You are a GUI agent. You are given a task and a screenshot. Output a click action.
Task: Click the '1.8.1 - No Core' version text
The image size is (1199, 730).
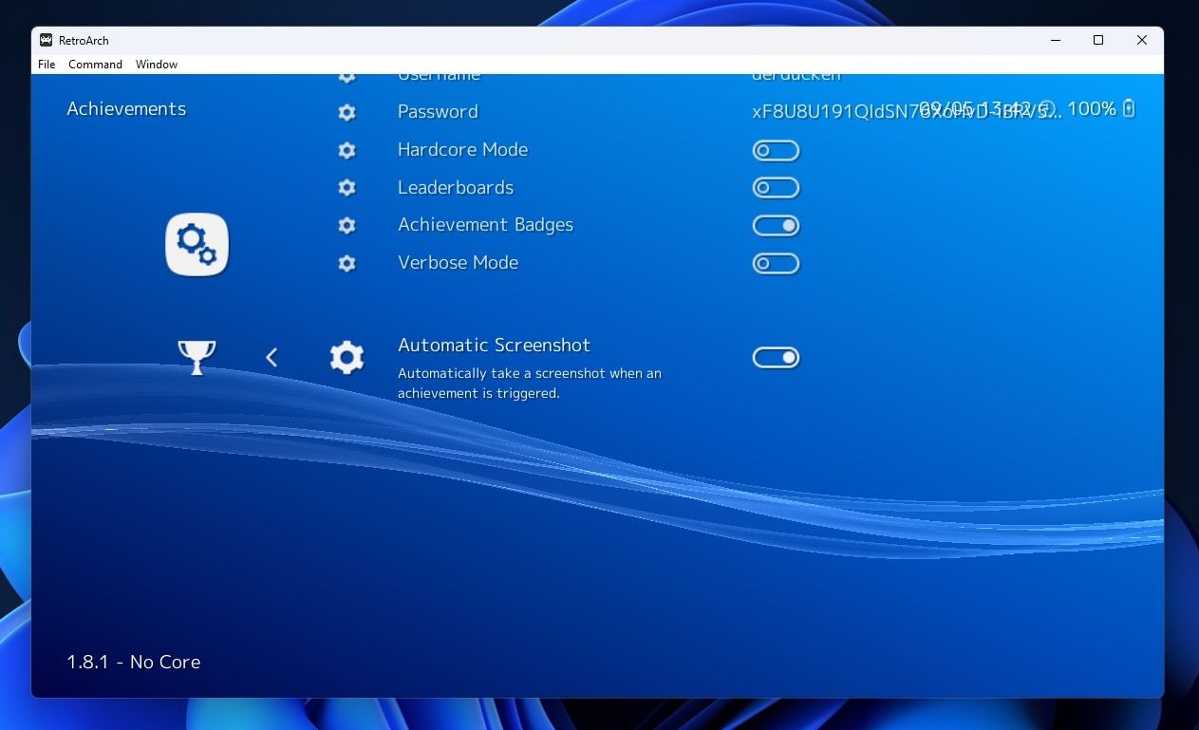134,662
